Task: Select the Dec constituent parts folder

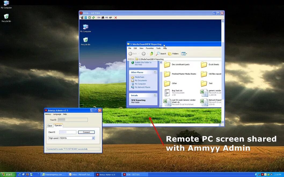Action: click(177, 64)
